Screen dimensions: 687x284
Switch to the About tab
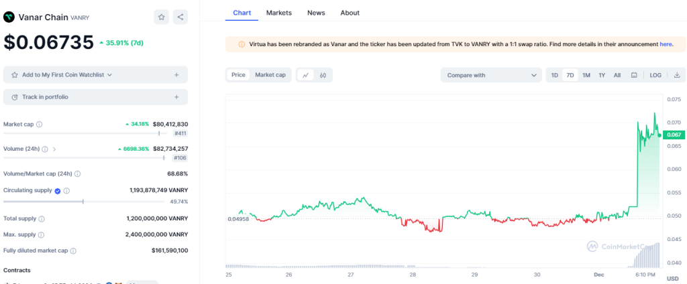point(350,13)
